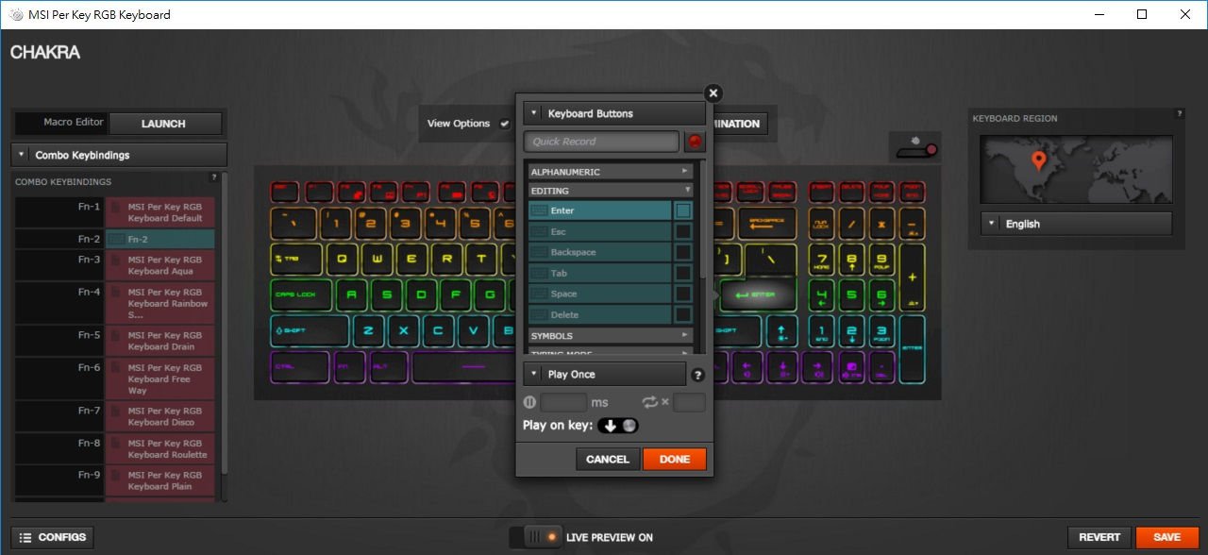The height and width of the screenshot is (555, 1208).
Task: Expand the ALPHANUMERIC key category
Action: (611, 172)
